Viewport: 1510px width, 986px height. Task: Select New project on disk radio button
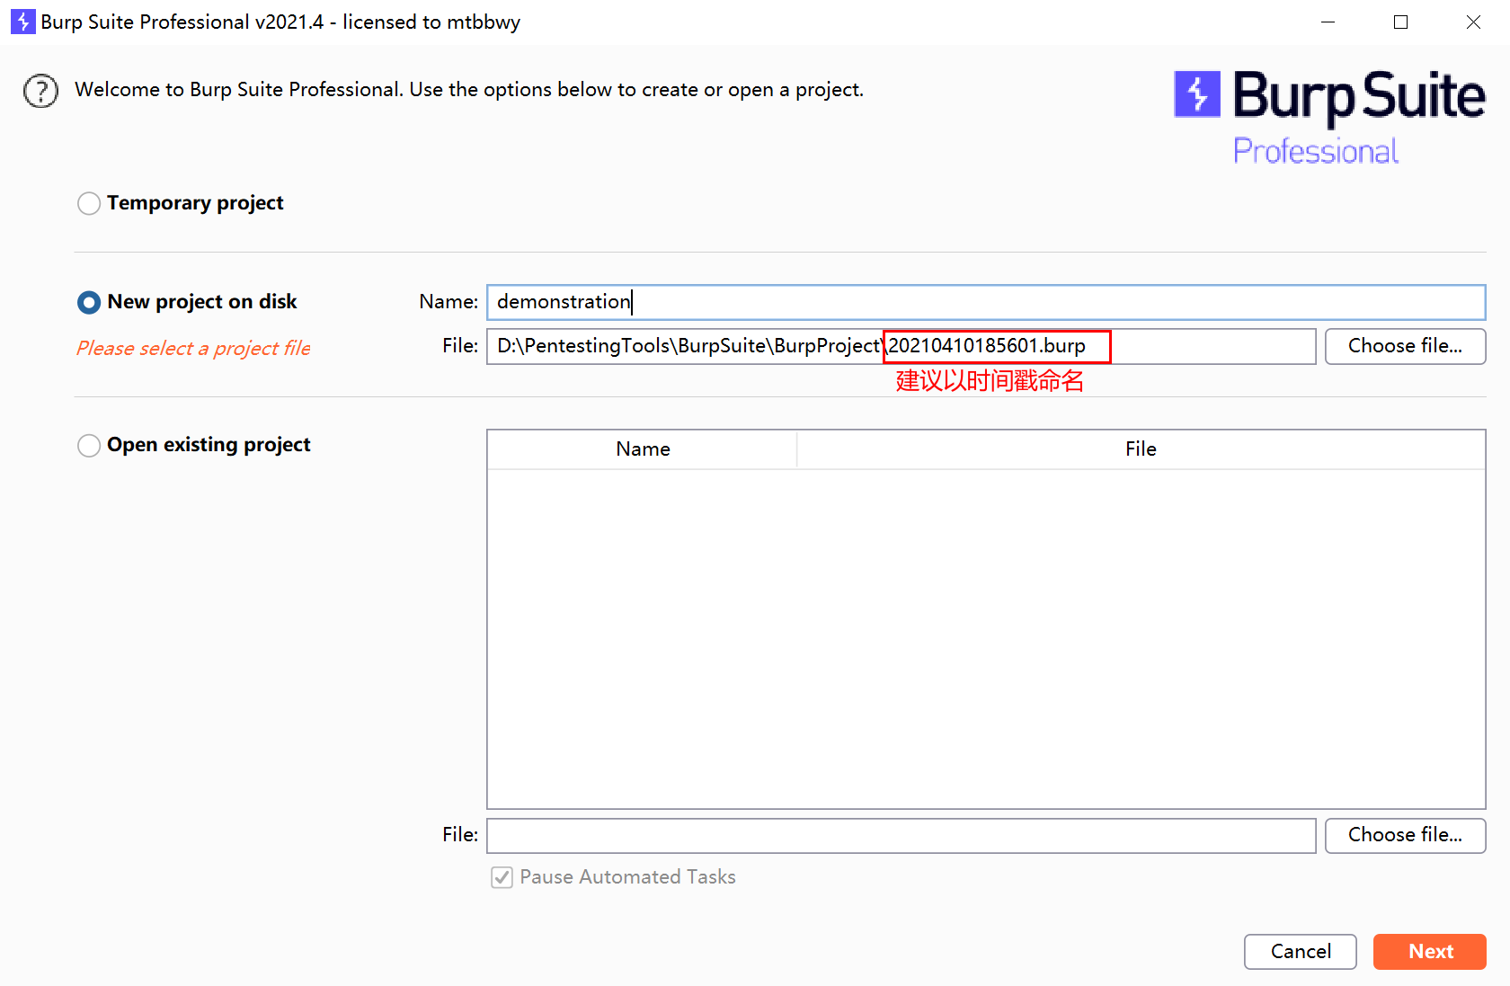pos(89,302)
